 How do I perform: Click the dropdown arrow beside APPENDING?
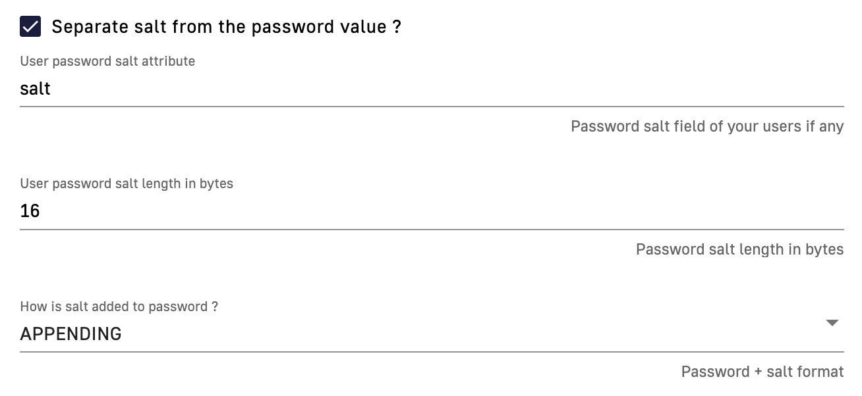832,323
